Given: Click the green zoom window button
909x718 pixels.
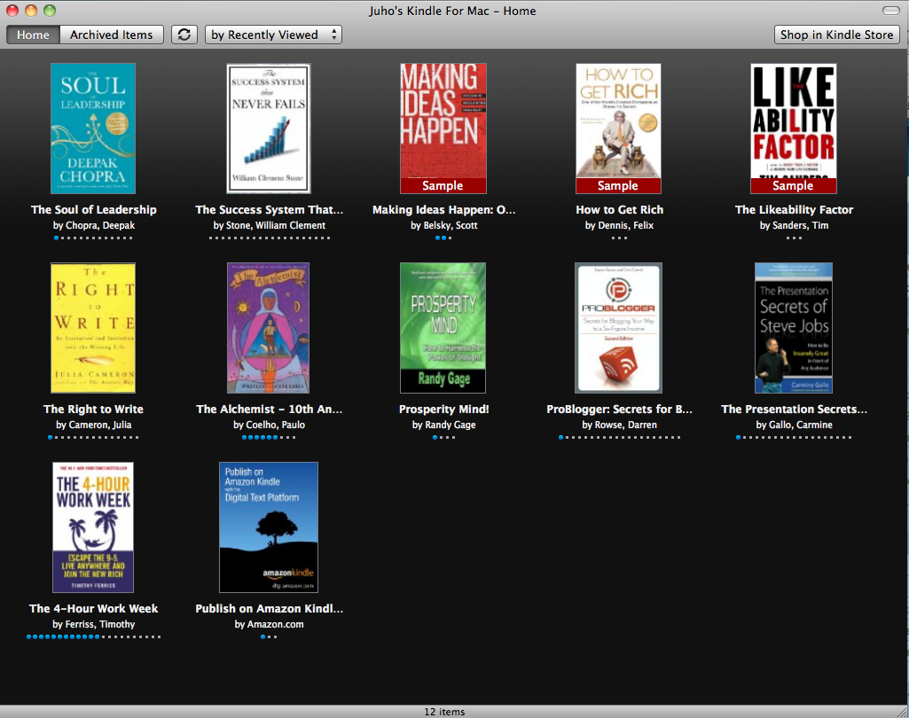Looking at the screenshot, I should (50, 11).
